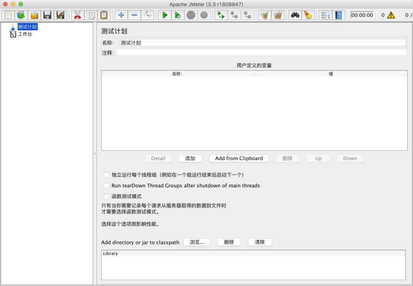The width and height of the screenshot is (413, 286).
Task: Select 工作台 node in the tree
Action: pos(25,34)
